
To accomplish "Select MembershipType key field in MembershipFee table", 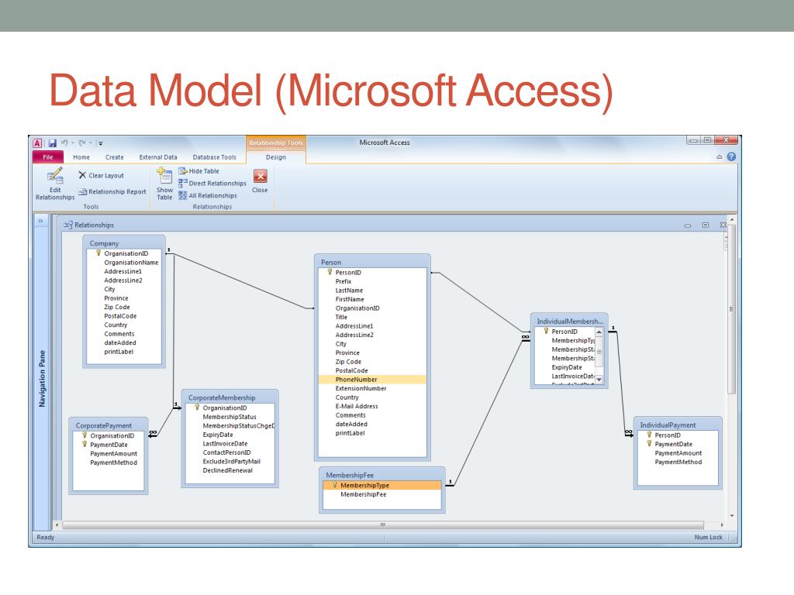I will tap(381, 485).
